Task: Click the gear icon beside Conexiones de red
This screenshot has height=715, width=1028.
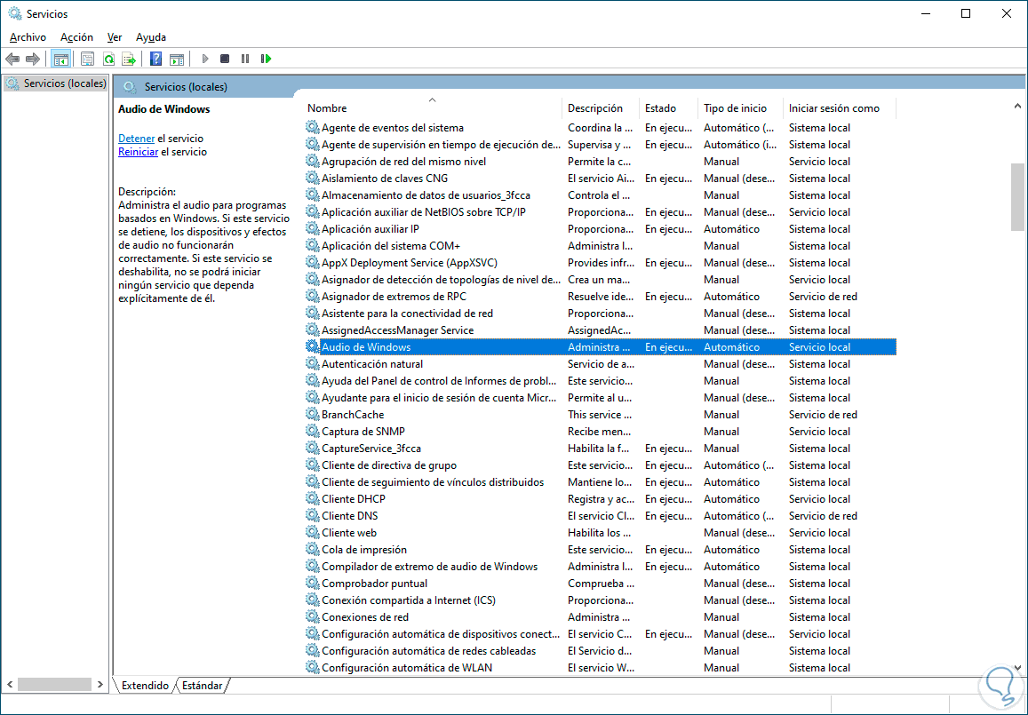Action: [x=313, y=616]
